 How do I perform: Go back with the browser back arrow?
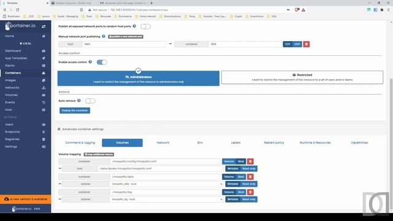(4, 10)
